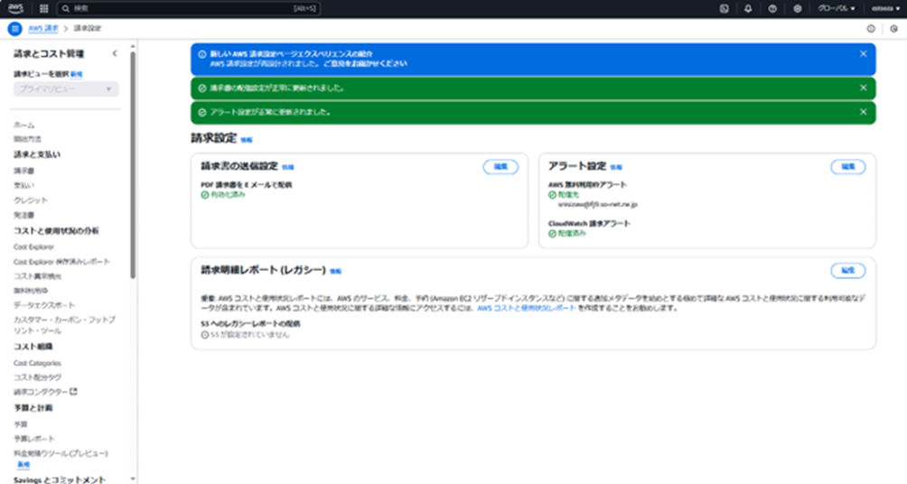Open Cost Explorer 保存済みレポート in sidebar
Image resolution: width=907 pixels, height=484 pixels.
click(x=61, y=261)
